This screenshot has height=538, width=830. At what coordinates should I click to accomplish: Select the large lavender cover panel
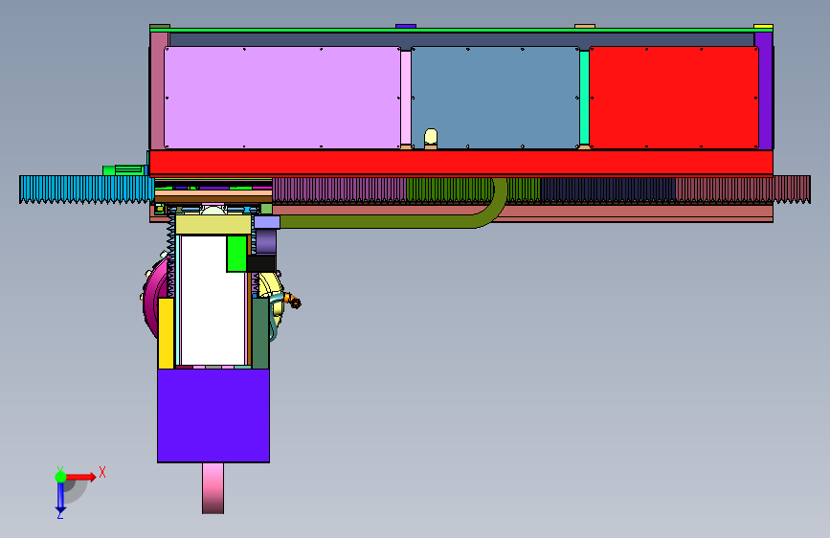tap(282, 98)
